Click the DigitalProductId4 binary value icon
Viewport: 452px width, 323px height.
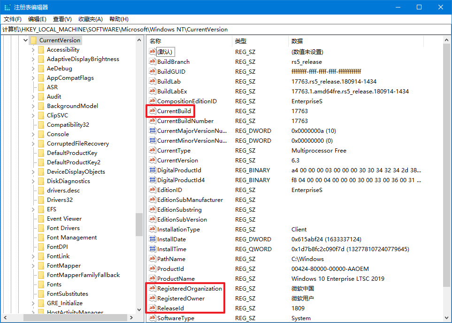pos(152,180)
